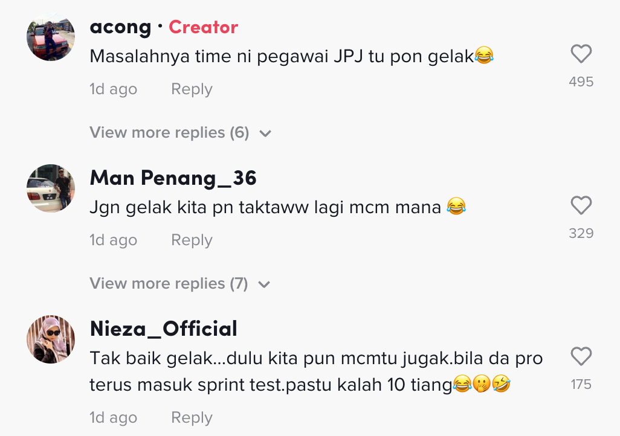Click the 495 likes count

coord(581,82)
